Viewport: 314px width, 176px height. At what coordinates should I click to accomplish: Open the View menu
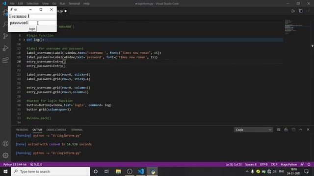46,3
